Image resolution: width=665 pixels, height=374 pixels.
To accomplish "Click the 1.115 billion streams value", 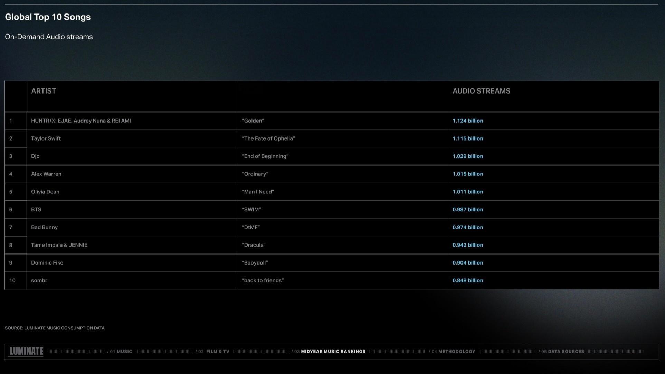I will click(x=468, y=138).
